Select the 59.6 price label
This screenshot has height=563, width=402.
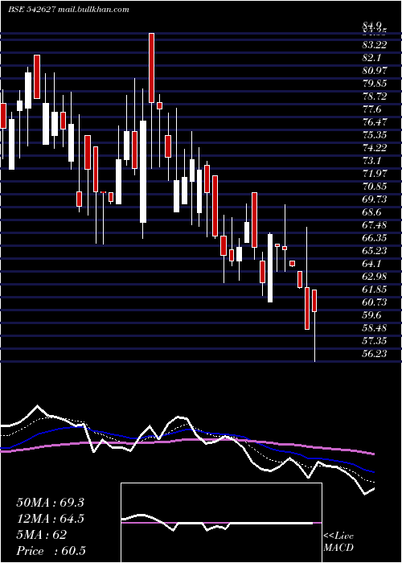(372, 315)
